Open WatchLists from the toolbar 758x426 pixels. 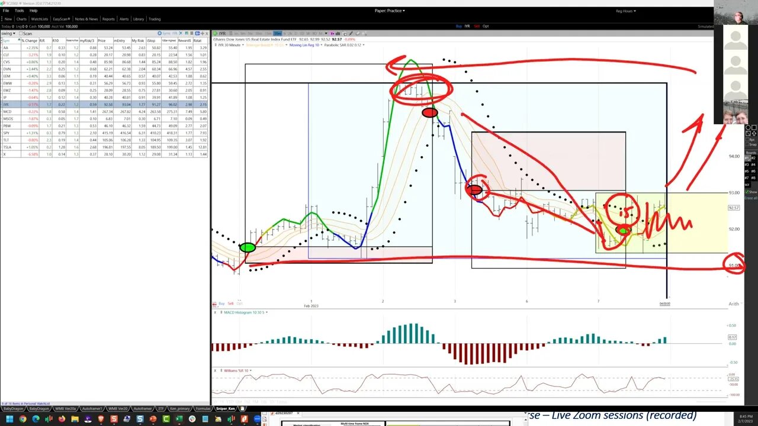pyautogui.click(x=40, y=19)
